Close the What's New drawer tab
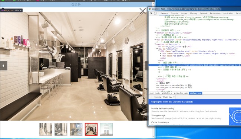 pos(174,97)
